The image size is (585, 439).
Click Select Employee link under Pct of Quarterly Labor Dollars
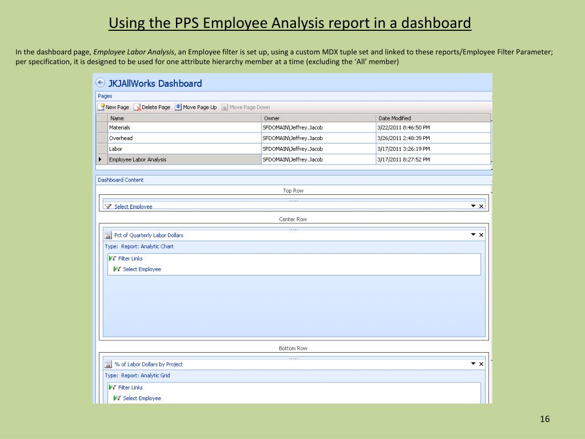[142, 269]
